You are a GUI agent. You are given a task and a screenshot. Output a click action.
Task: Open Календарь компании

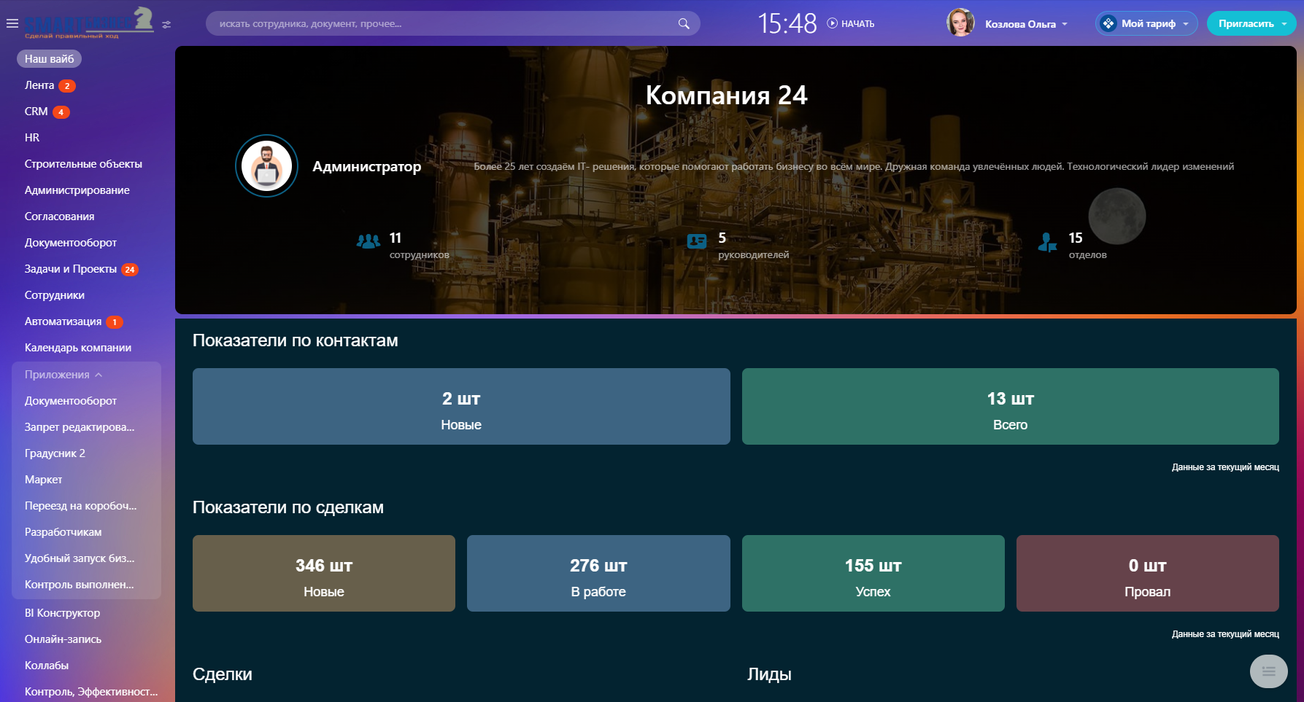(x=78, y=348)
